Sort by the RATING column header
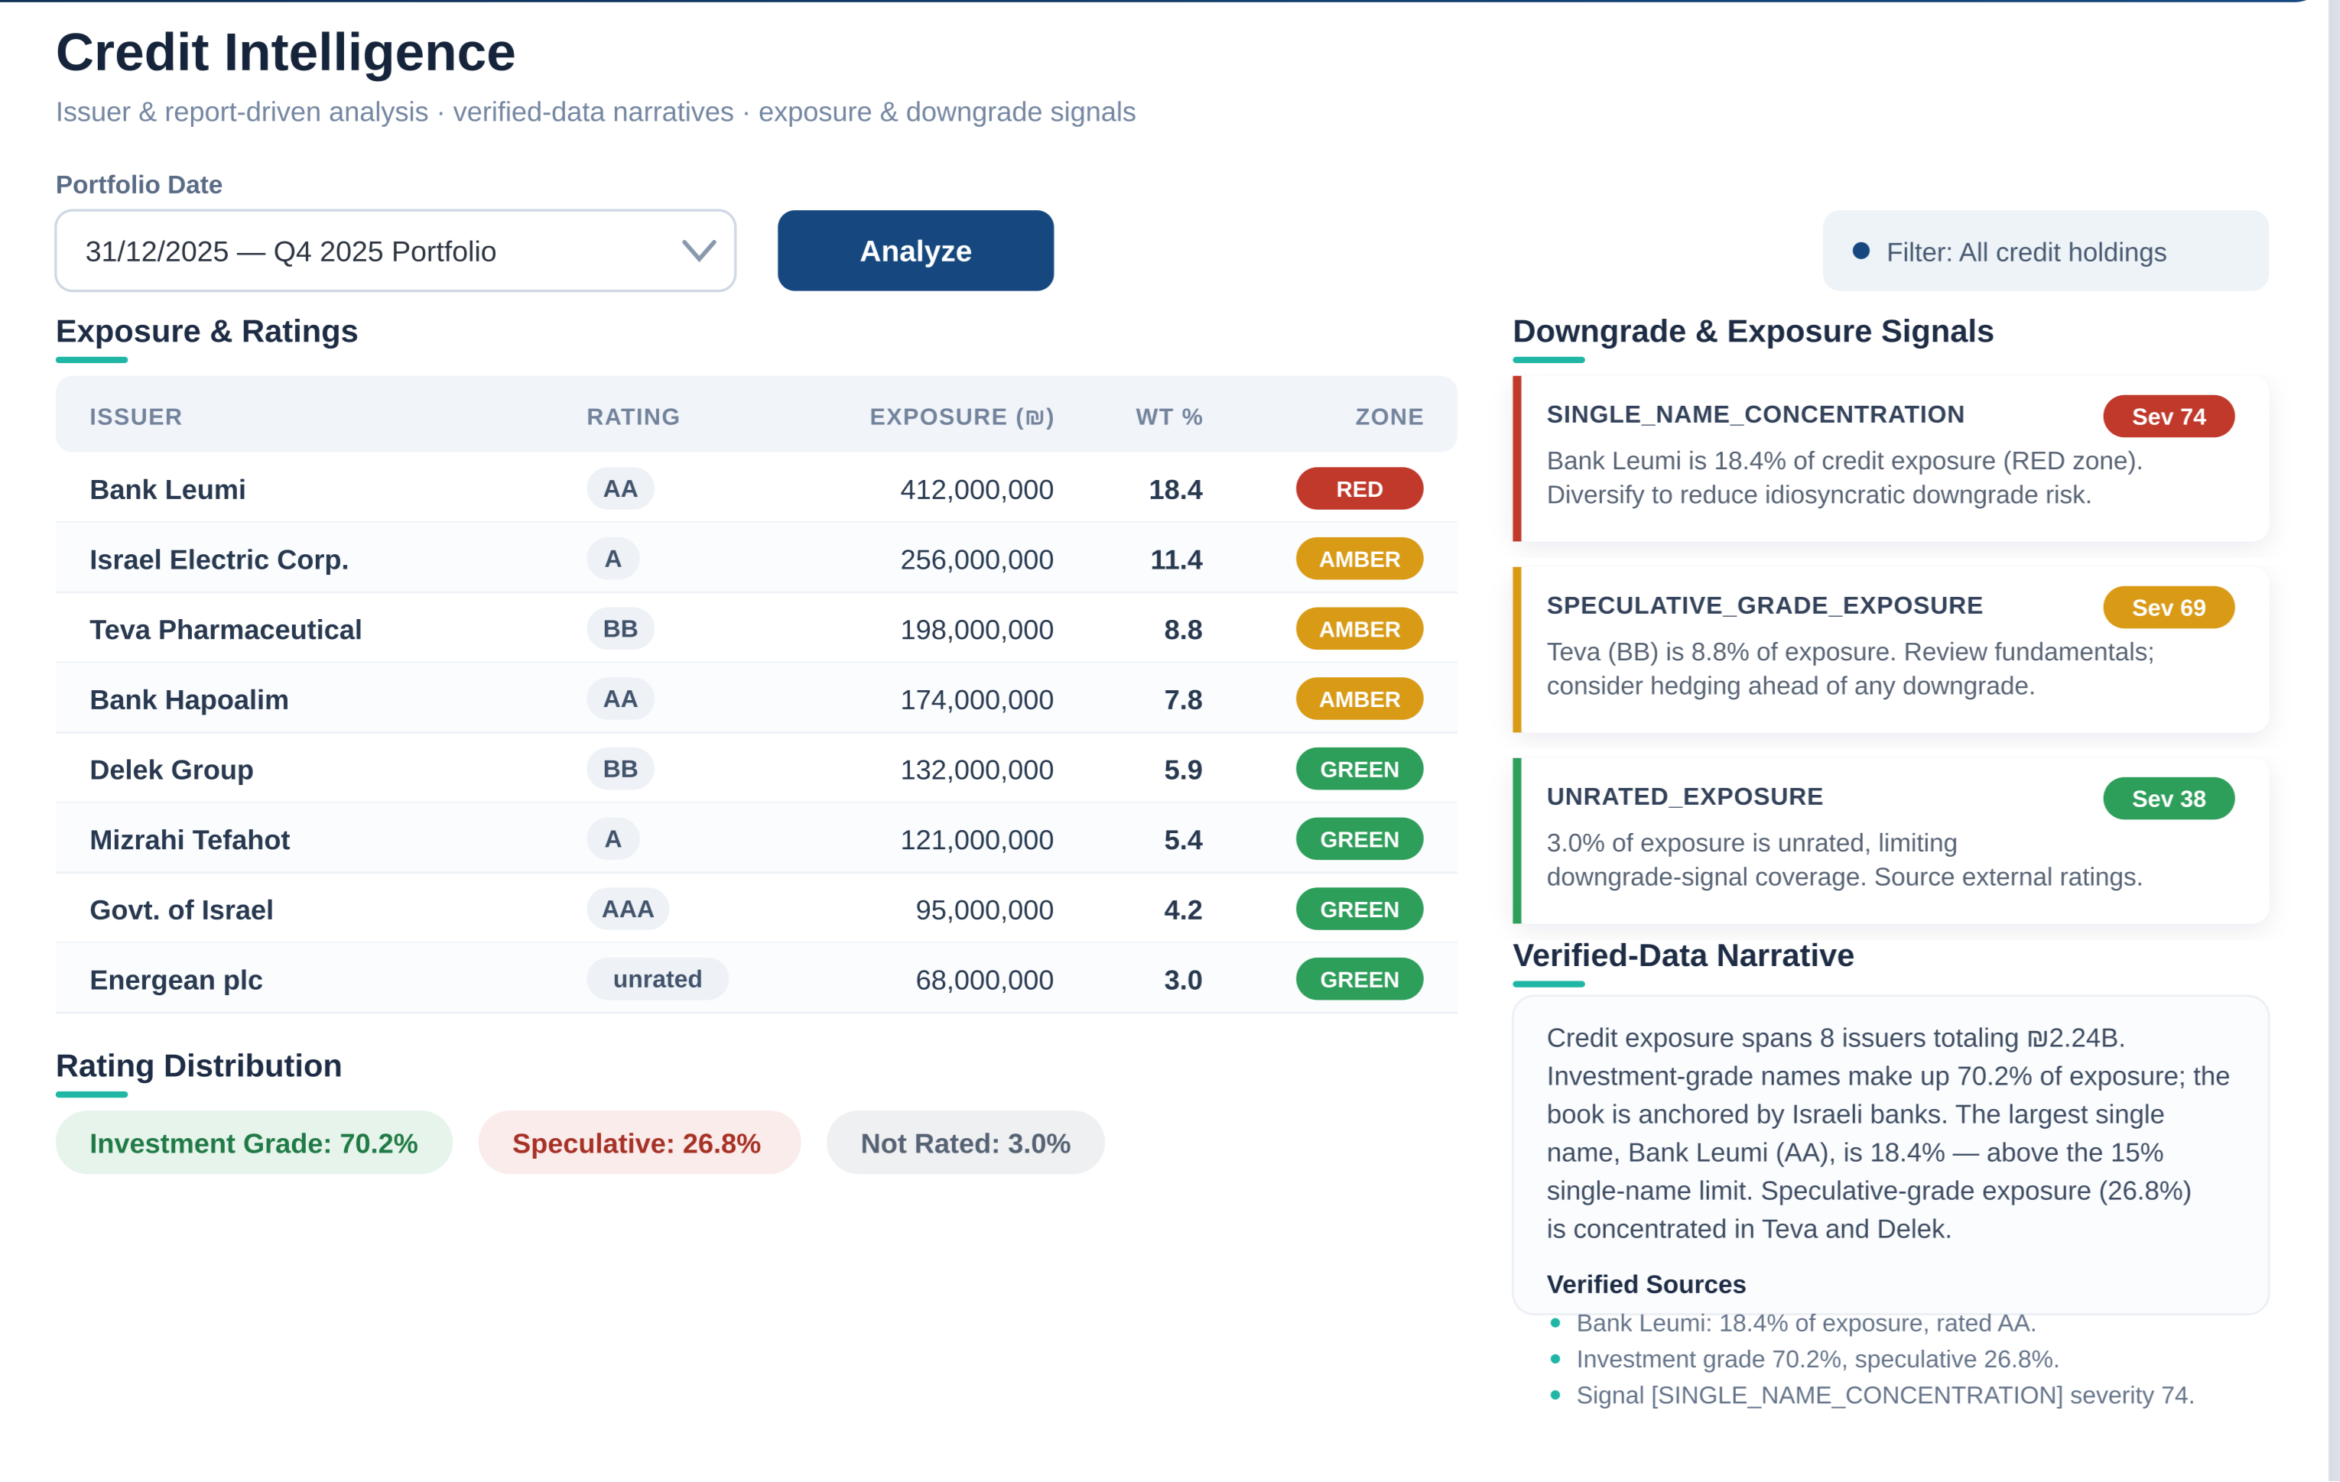 pyautogui.click(x=632, y=417)
